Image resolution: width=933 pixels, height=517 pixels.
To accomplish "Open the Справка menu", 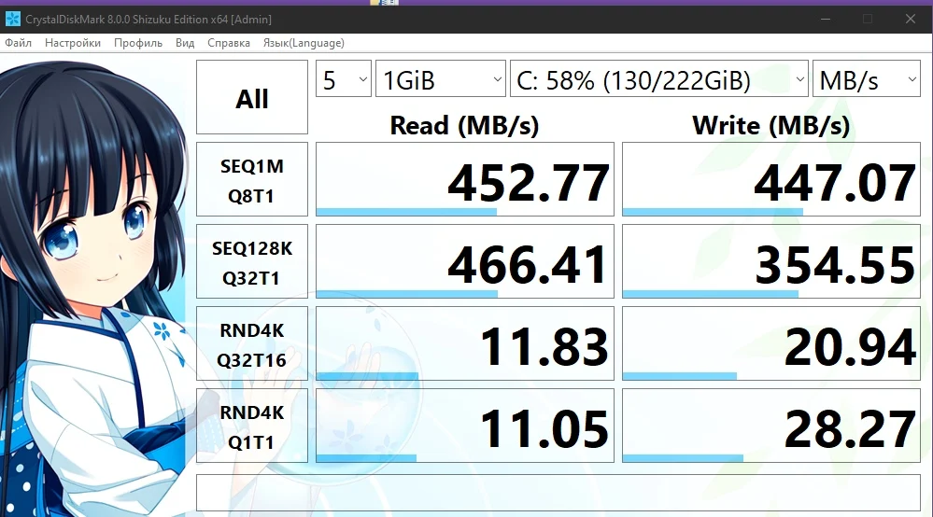I will 229,43.
